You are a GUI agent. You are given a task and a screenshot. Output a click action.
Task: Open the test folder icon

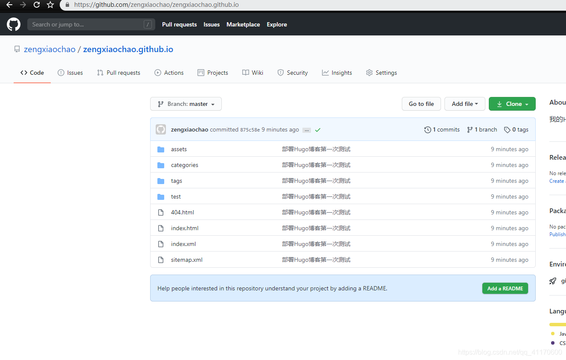click(x=161, y=196)
